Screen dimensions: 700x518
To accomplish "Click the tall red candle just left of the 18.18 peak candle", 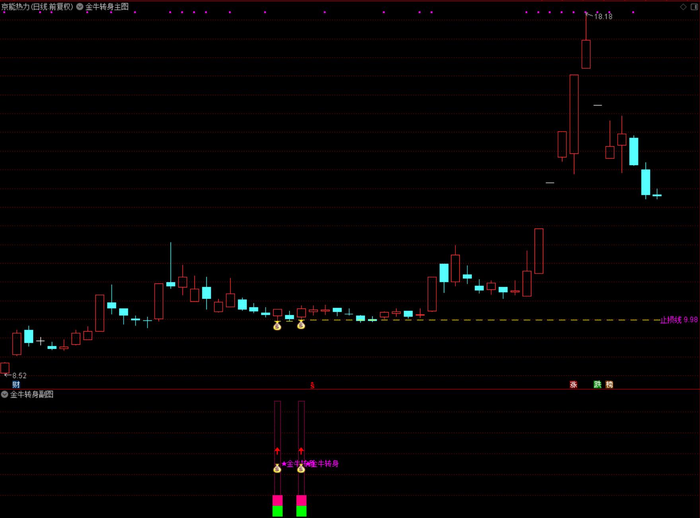I will 574,114.
